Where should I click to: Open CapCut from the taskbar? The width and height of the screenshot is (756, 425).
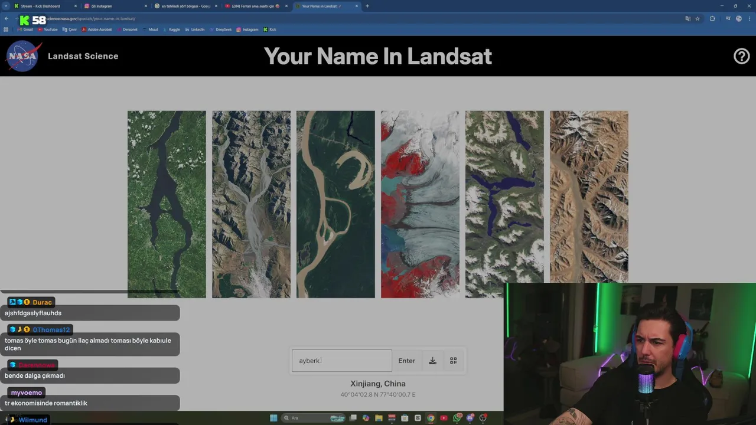(x=418, y=418)
